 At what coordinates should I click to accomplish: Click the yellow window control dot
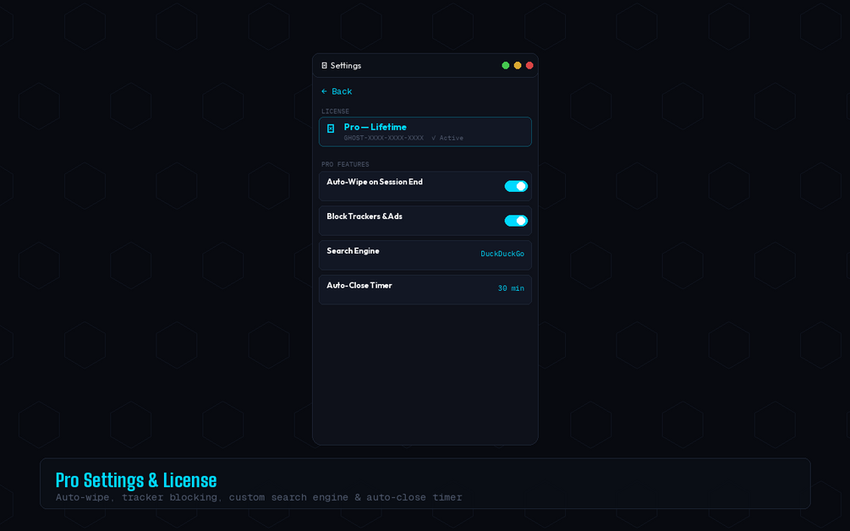517,66
